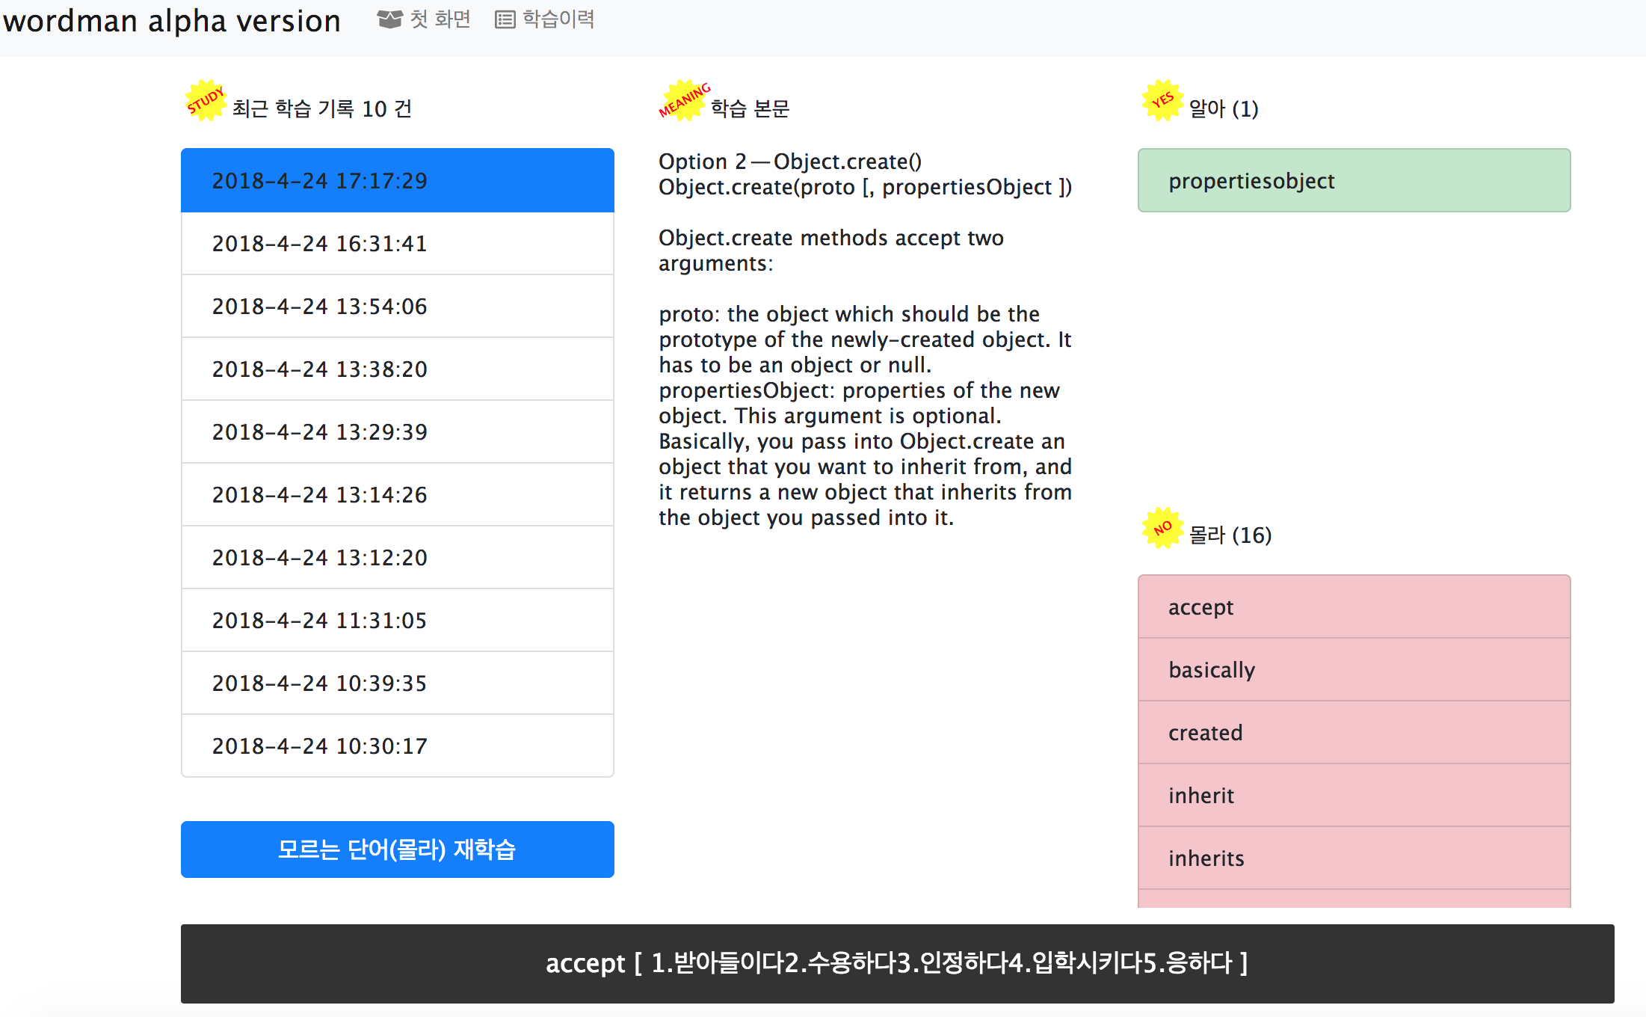
Task: Click the YES starburst badge
Action: (x=1162, y=100)
